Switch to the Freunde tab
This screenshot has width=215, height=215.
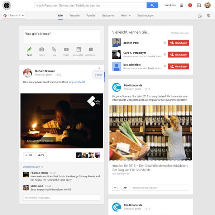click(x=75, y=16)
